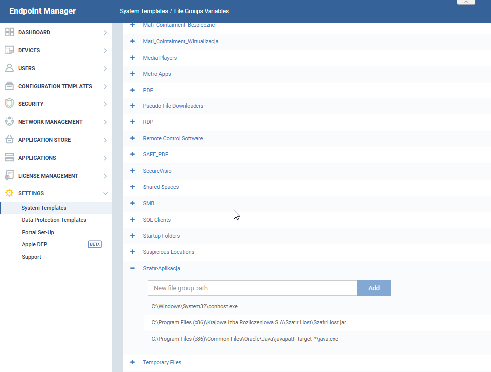
Task: Collapse the Szafir-Aplikacja file group
Action: point(133,268)
